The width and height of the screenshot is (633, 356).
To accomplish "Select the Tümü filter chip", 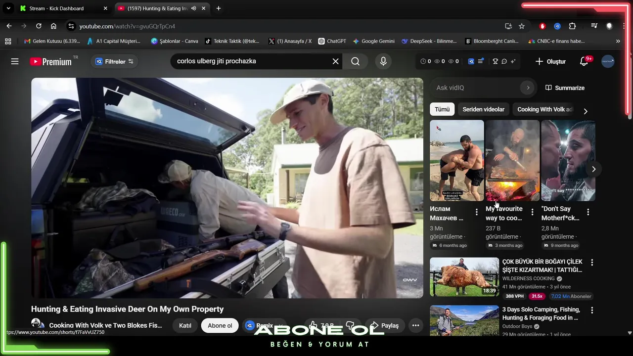I will pyautogui.click(x=442, y=109).
